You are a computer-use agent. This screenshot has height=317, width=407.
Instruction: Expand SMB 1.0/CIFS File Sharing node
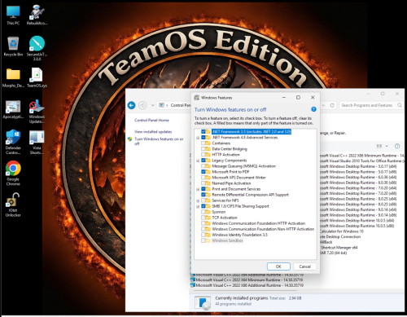click(198, 206)
